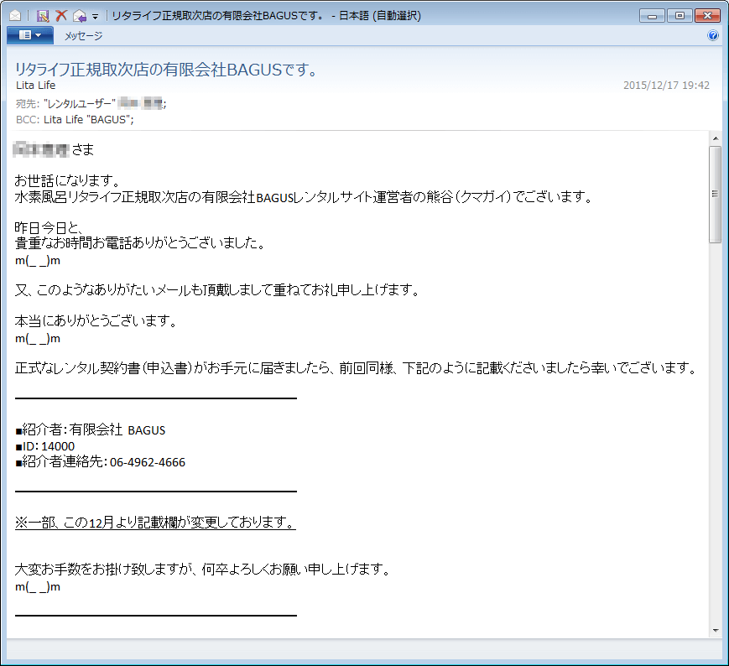Click the line 本当にありがとうございます。
729x666 pixels.
[x=96, y=321]
